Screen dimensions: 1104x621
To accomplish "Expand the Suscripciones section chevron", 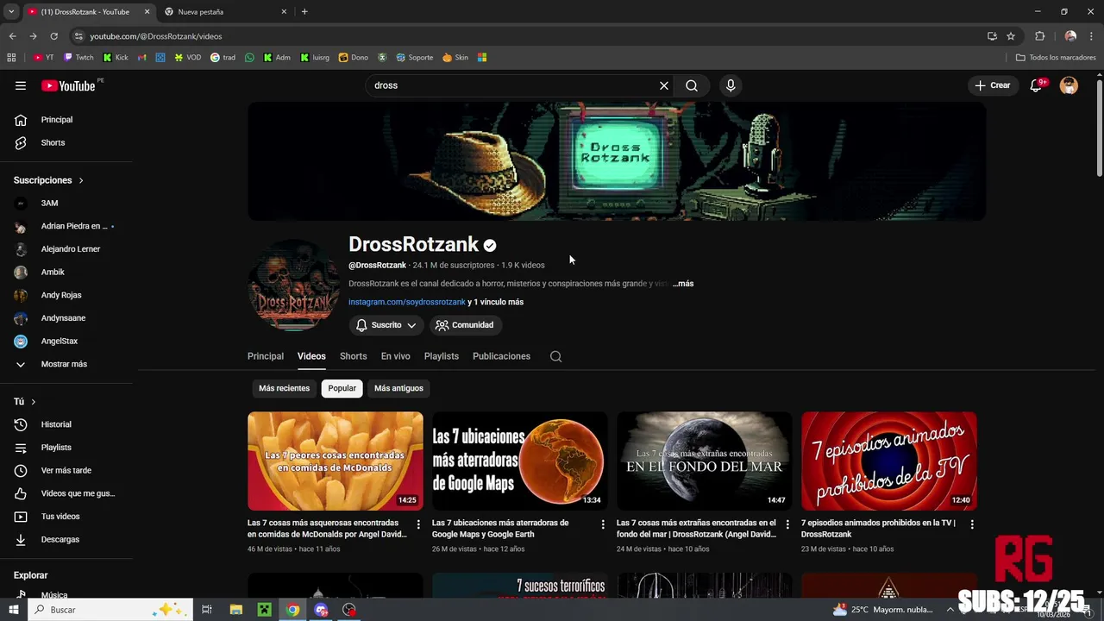I will tap(81, 180).
